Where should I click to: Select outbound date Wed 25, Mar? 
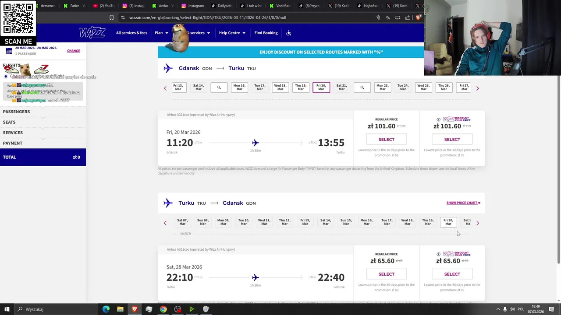point(423,87)
